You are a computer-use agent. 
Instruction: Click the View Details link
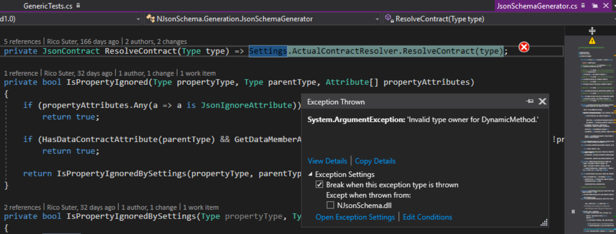pos(327,161)
